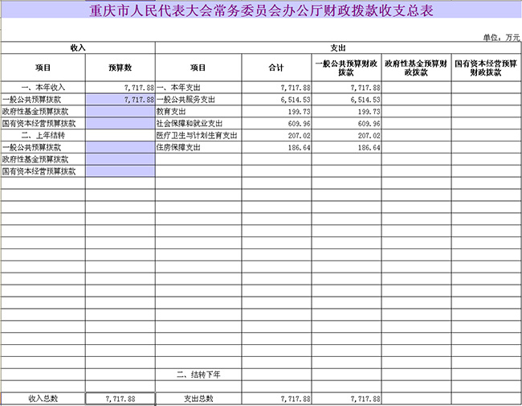522x406 pixels.
Task: Select the 国有资本经营预算财政拨款 column header
Action: [487, 68]
